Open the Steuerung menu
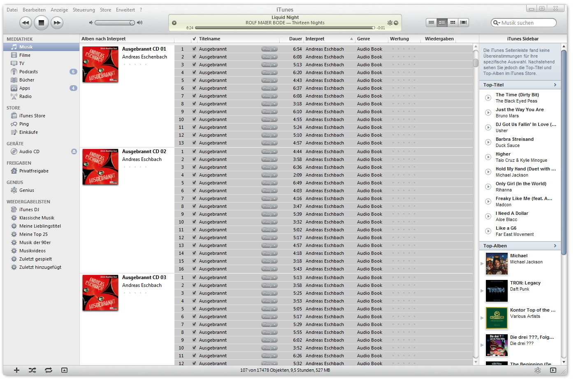The width and height of the screenshot is (576, 382). (84, 10)
